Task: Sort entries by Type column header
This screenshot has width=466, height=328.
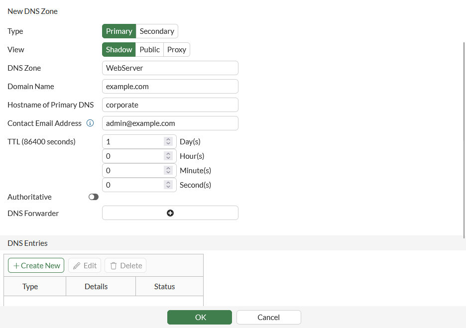Action: (x=30, y=287)
